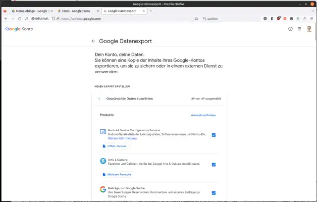
Task: Uncheck Beiträge zur Google Suche checkbox
Action: click(213, 193)
